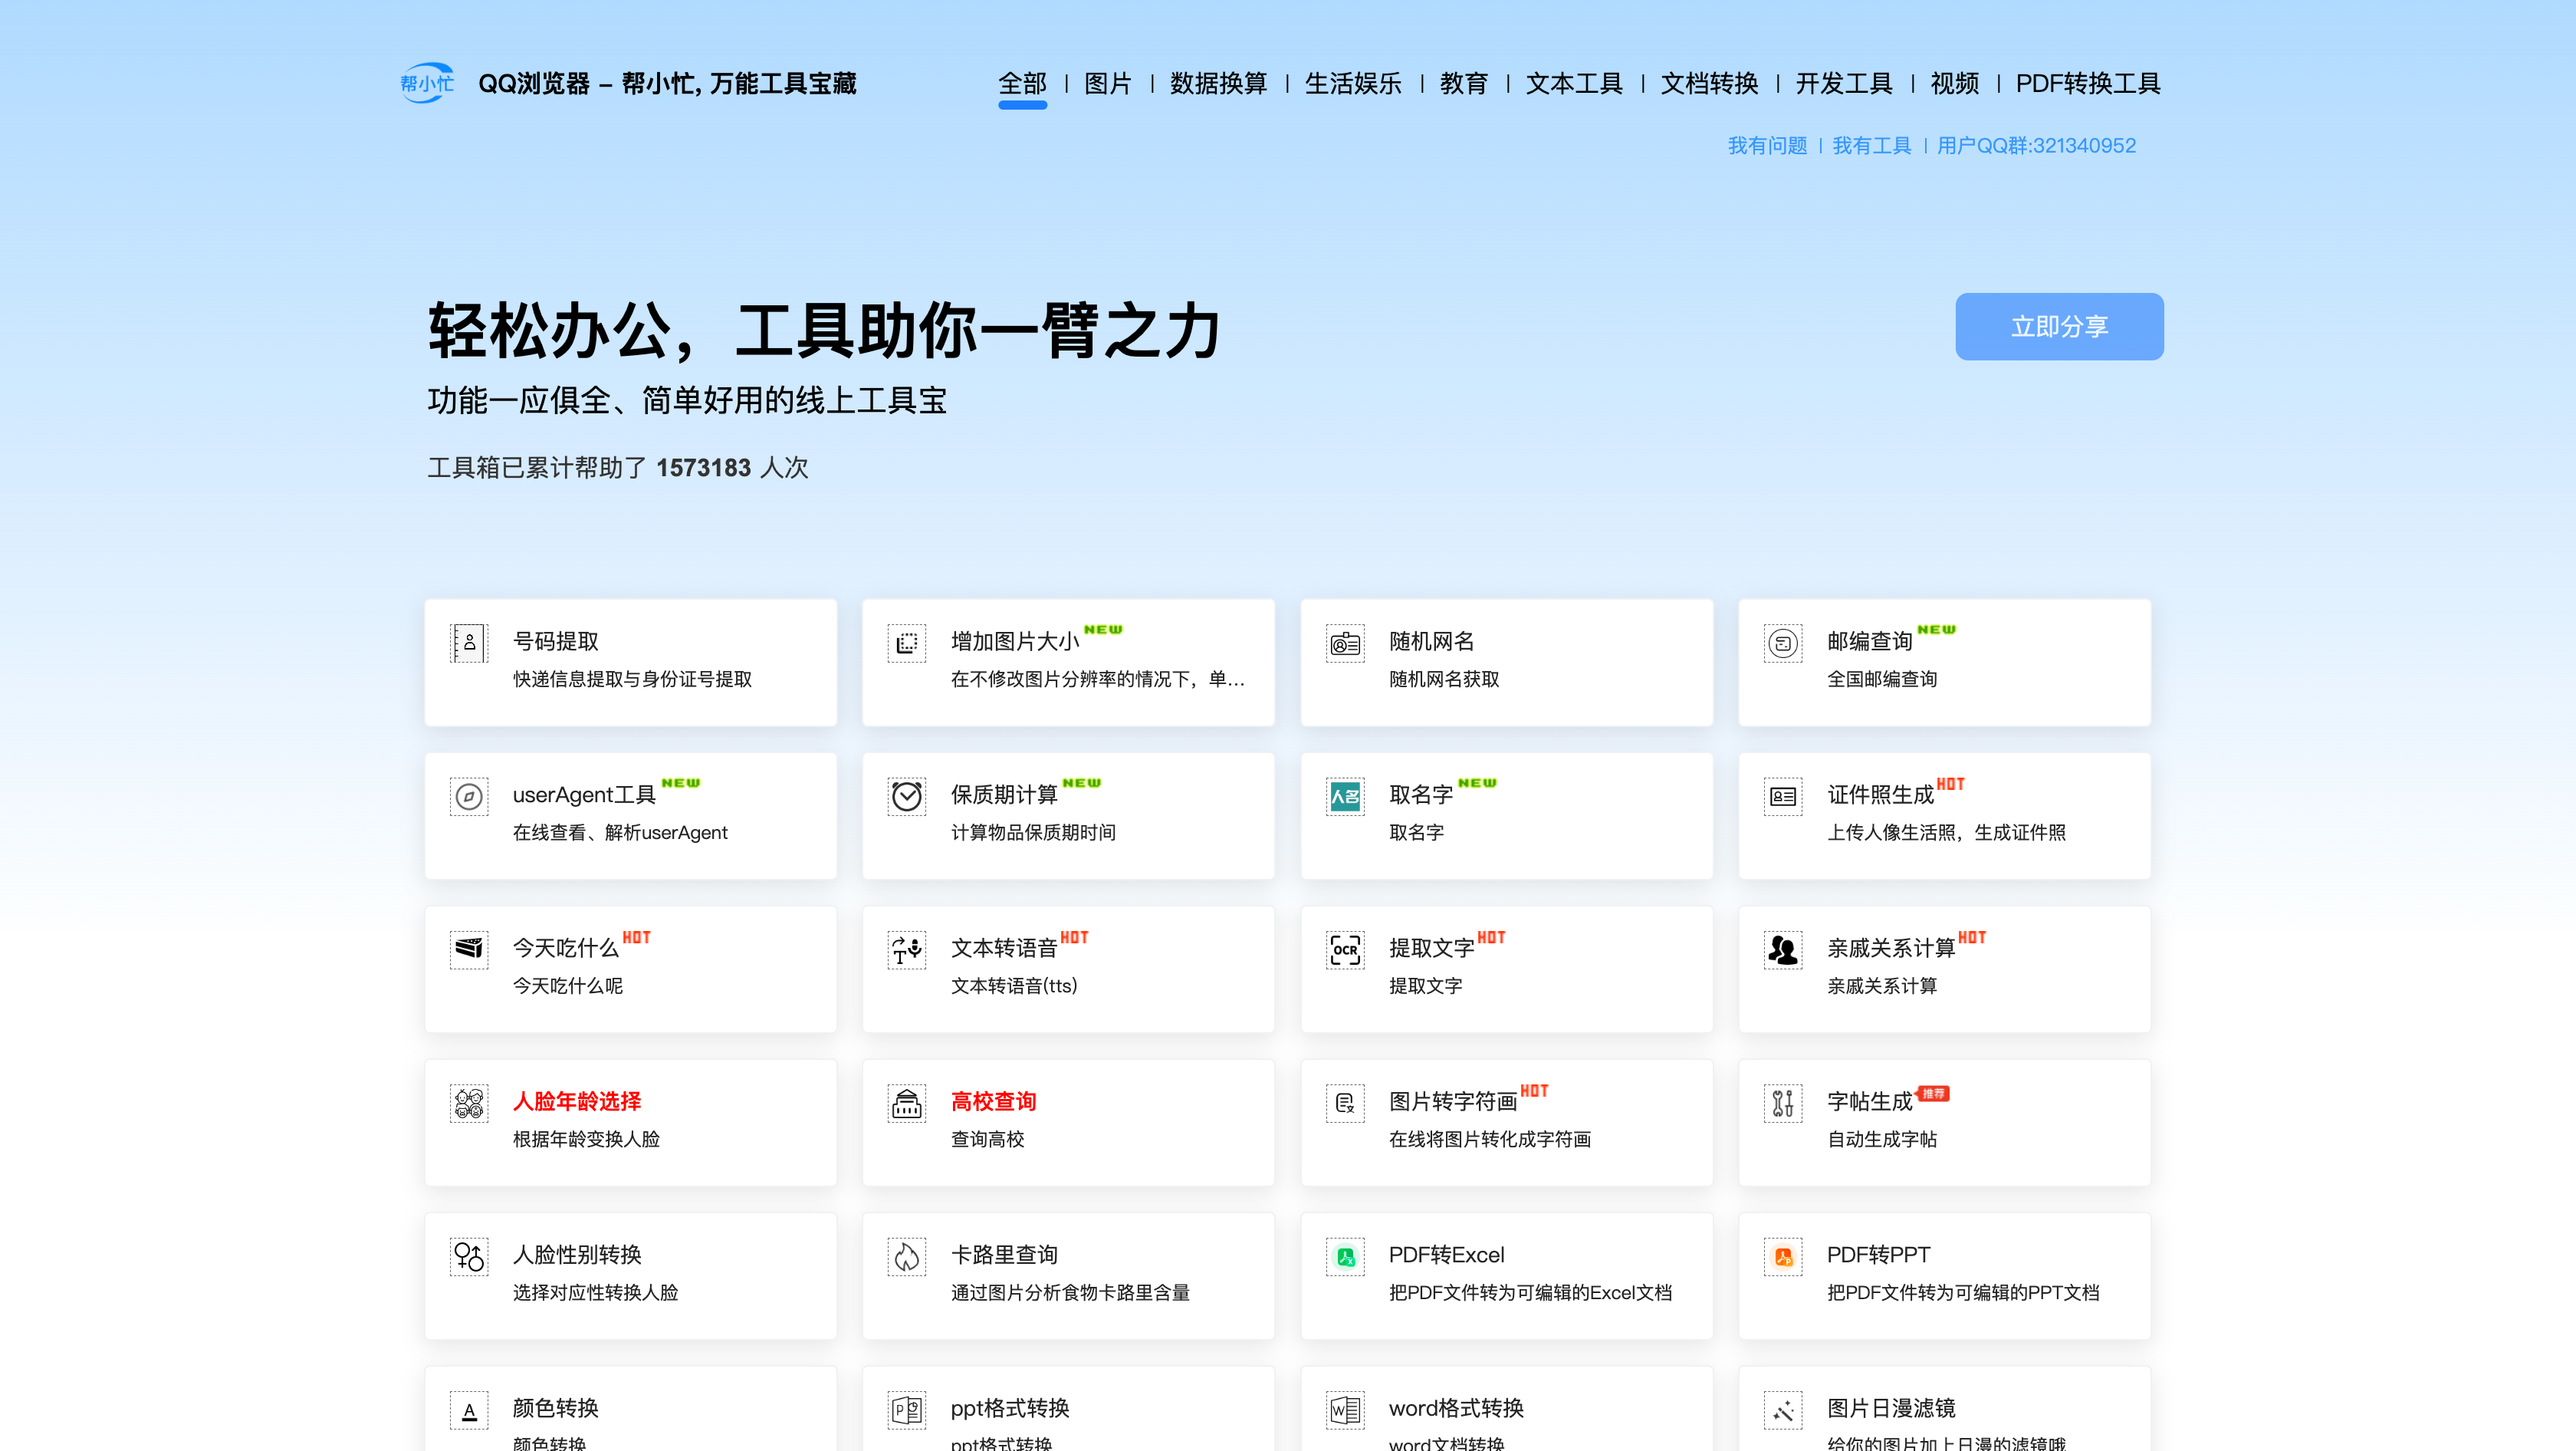The height and width of the screenshot is (1451, 2576).
Task: Click the 人脸性别转换 gender icon
Action: pos(468,1256)
